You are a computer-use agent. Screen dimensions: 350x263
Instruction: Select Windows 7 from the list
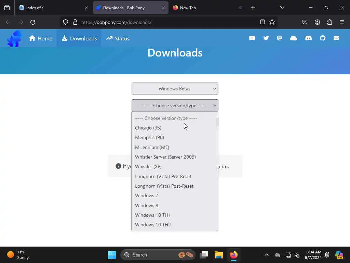click(x=175, y=196)
